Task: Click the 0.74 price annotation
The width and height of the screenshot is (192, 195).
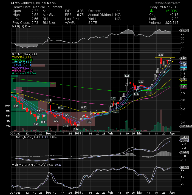Action: [49, 100]
